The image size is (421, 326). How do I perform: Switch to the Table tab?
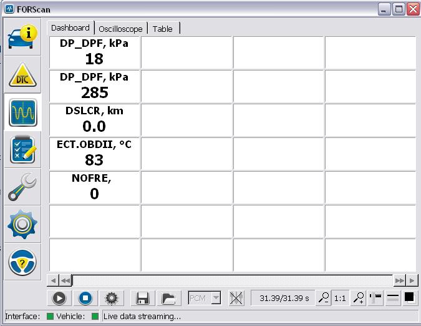point(163,29)
